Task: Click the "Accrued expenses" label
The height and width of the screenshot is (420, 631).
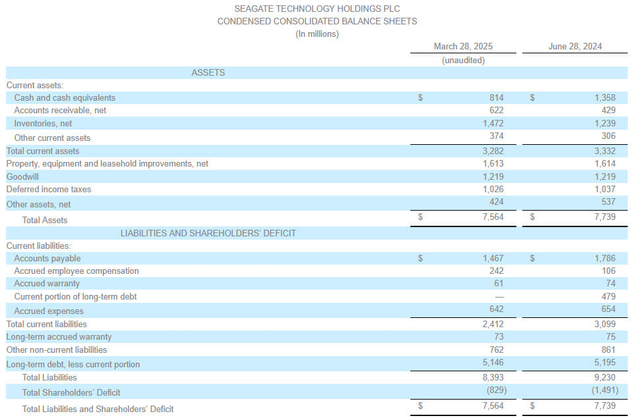Action: point(49,311)
